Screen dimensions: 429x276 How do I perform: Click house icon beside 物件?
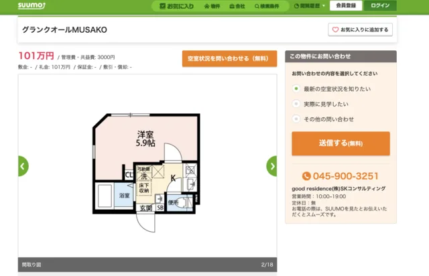click(207, 6)
